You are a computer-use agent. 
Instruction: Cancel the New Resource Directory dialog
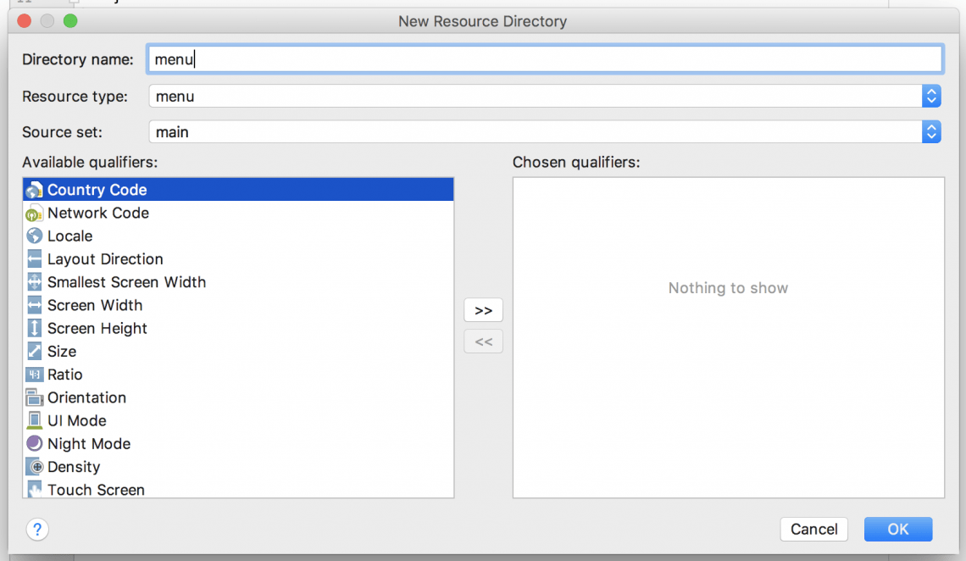pos(813,529)
